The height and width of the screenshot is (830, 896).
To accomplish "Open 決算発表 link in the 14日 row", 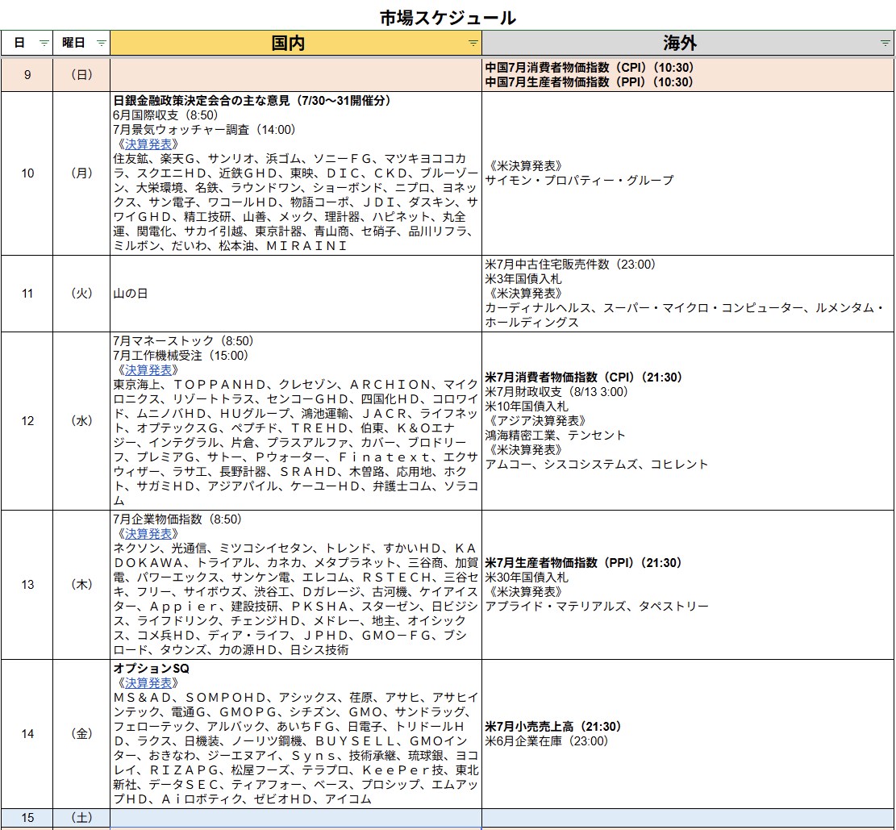I will click(x=148, y=682).
